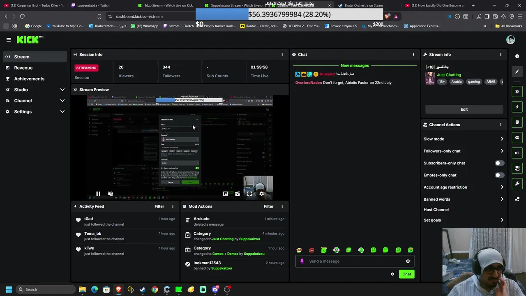Expand Set goals options
This screenshot has height=296, width=526.
tap(464, 220)
